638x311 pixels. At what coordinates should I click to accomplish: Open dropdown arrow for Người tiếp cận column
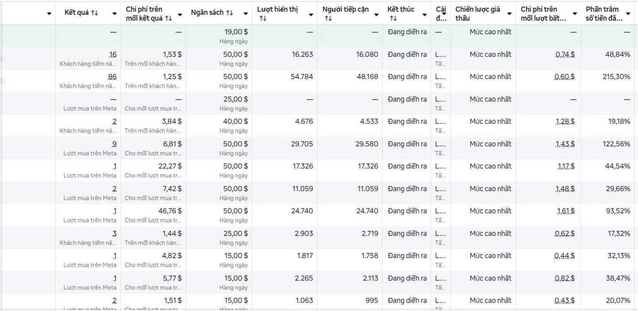point(377,15)
